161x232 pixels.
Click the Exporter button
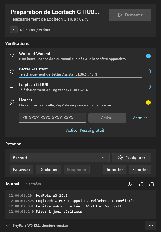[140, 170]
